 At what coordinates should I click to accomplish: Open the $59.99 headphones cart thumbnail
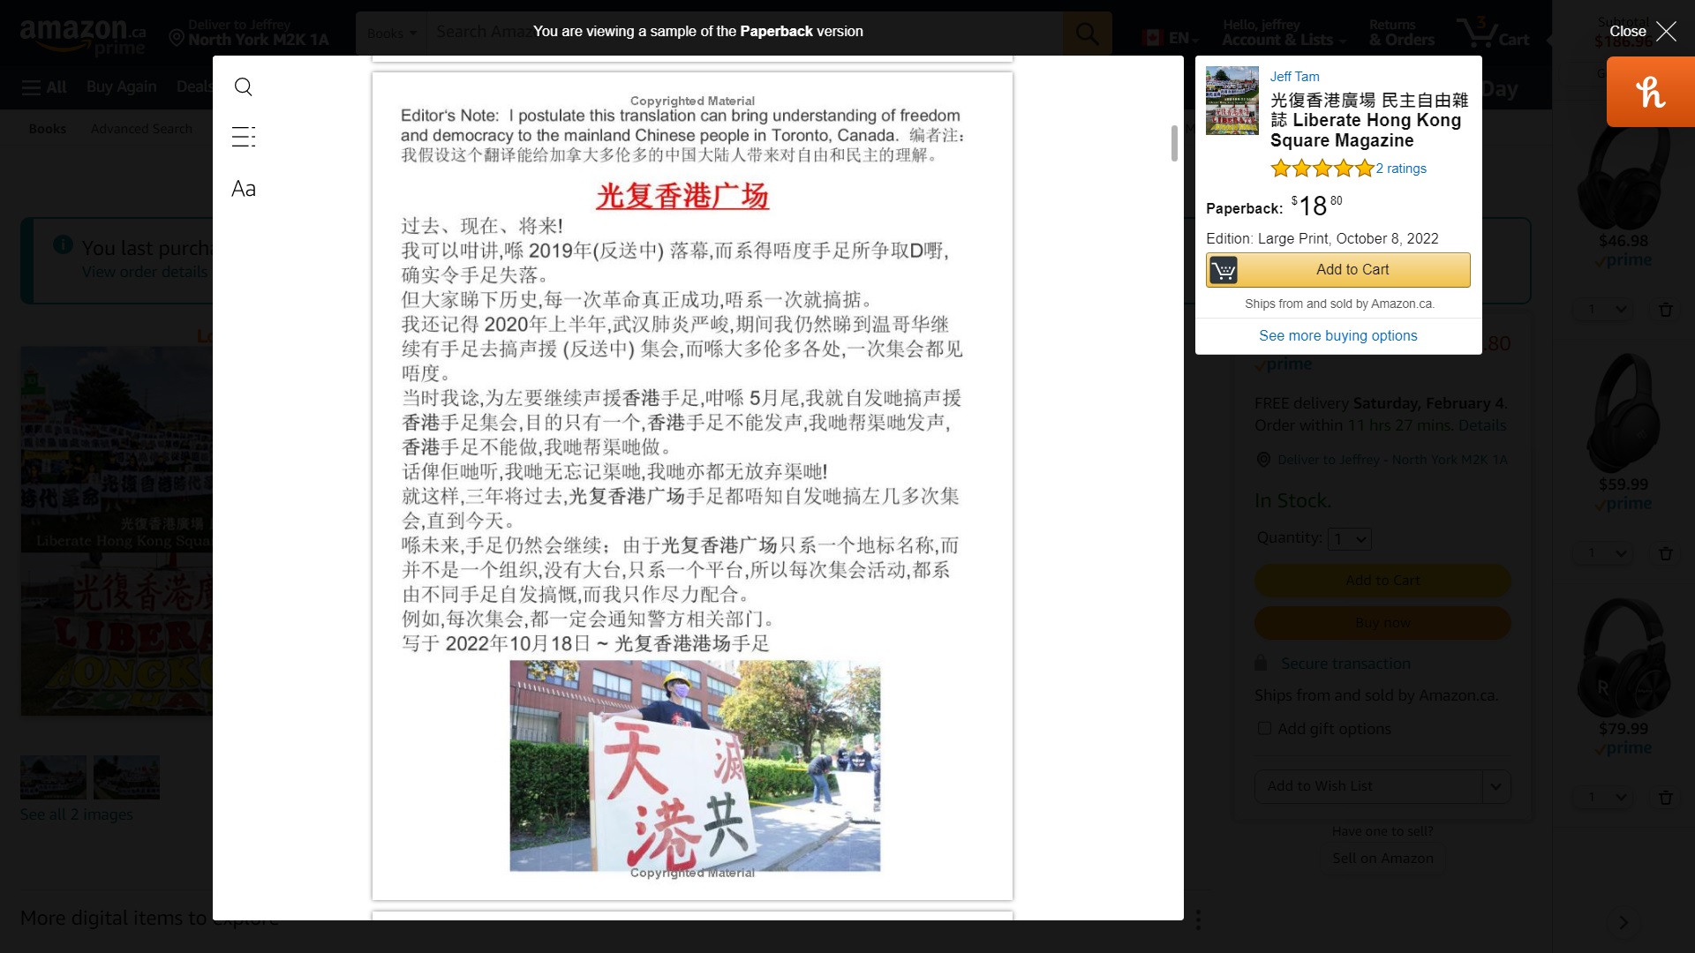pos(1623,413)
